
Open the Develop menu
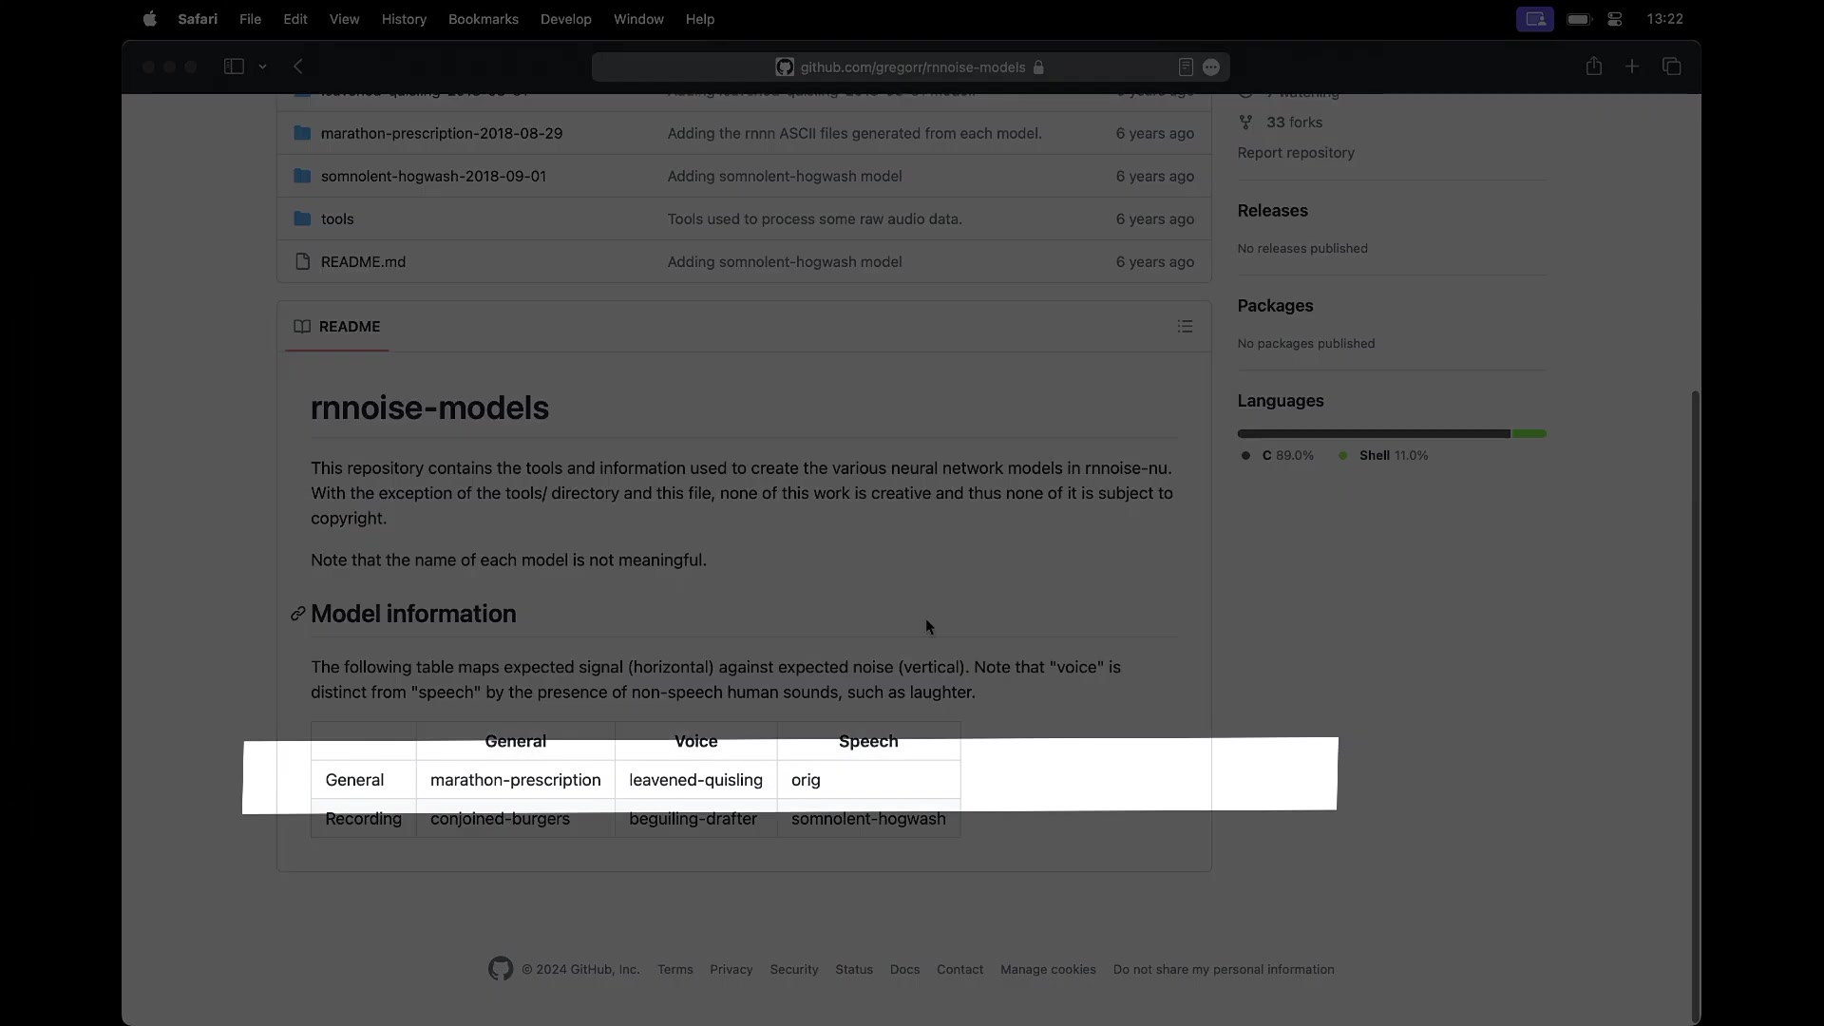click(566, 19)
